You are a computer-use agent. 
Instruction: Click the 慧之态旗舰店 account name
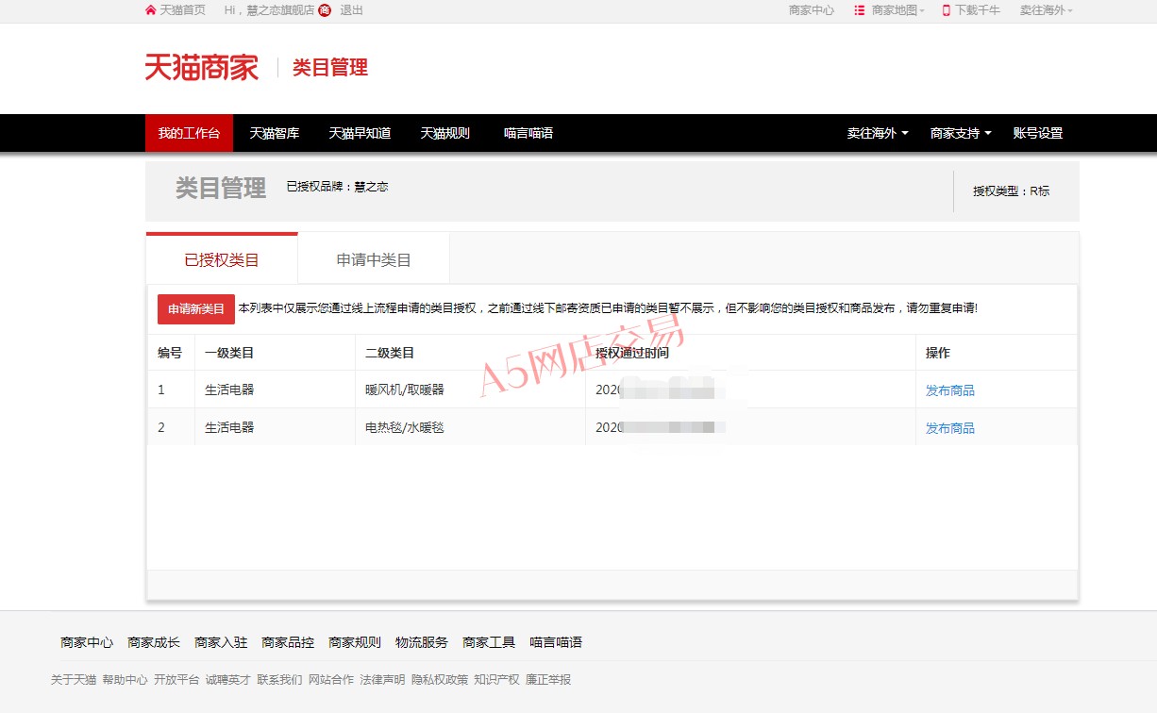pyautogui.click(x=280, y=10)
